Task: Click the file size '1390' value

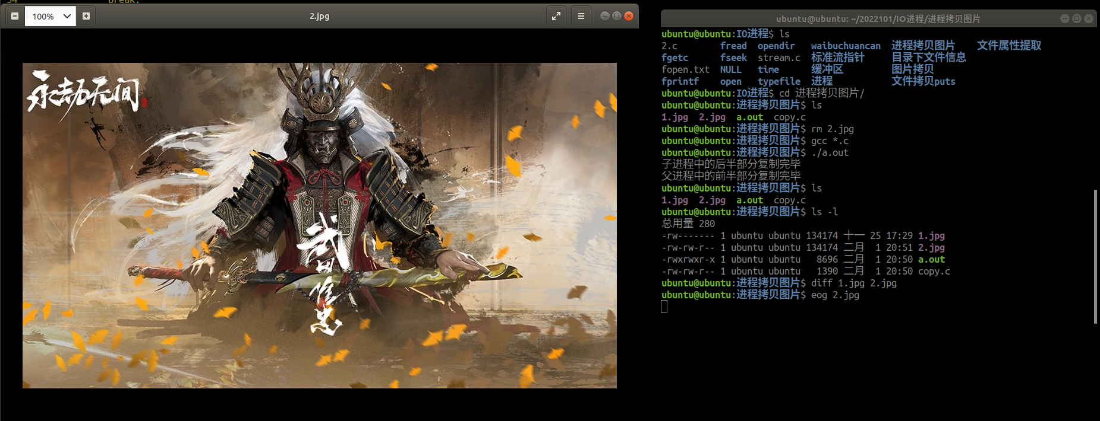Action: tap(827, 271)
